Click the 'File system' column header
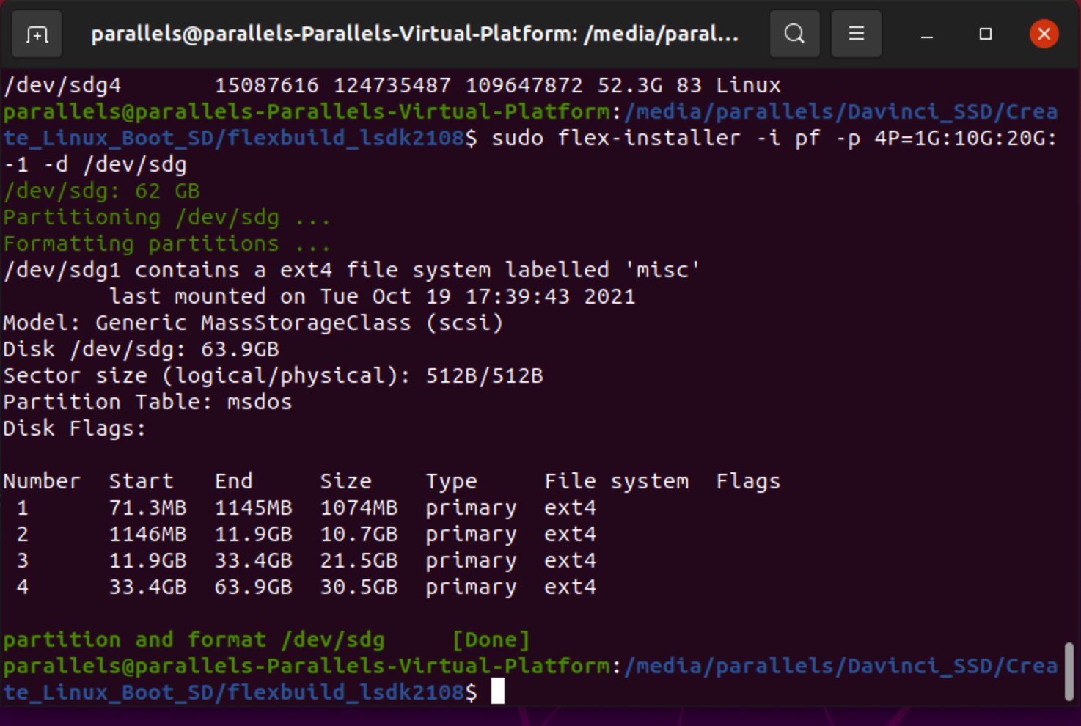This screenshot has height=726, width=1081. tap(616, 481)
